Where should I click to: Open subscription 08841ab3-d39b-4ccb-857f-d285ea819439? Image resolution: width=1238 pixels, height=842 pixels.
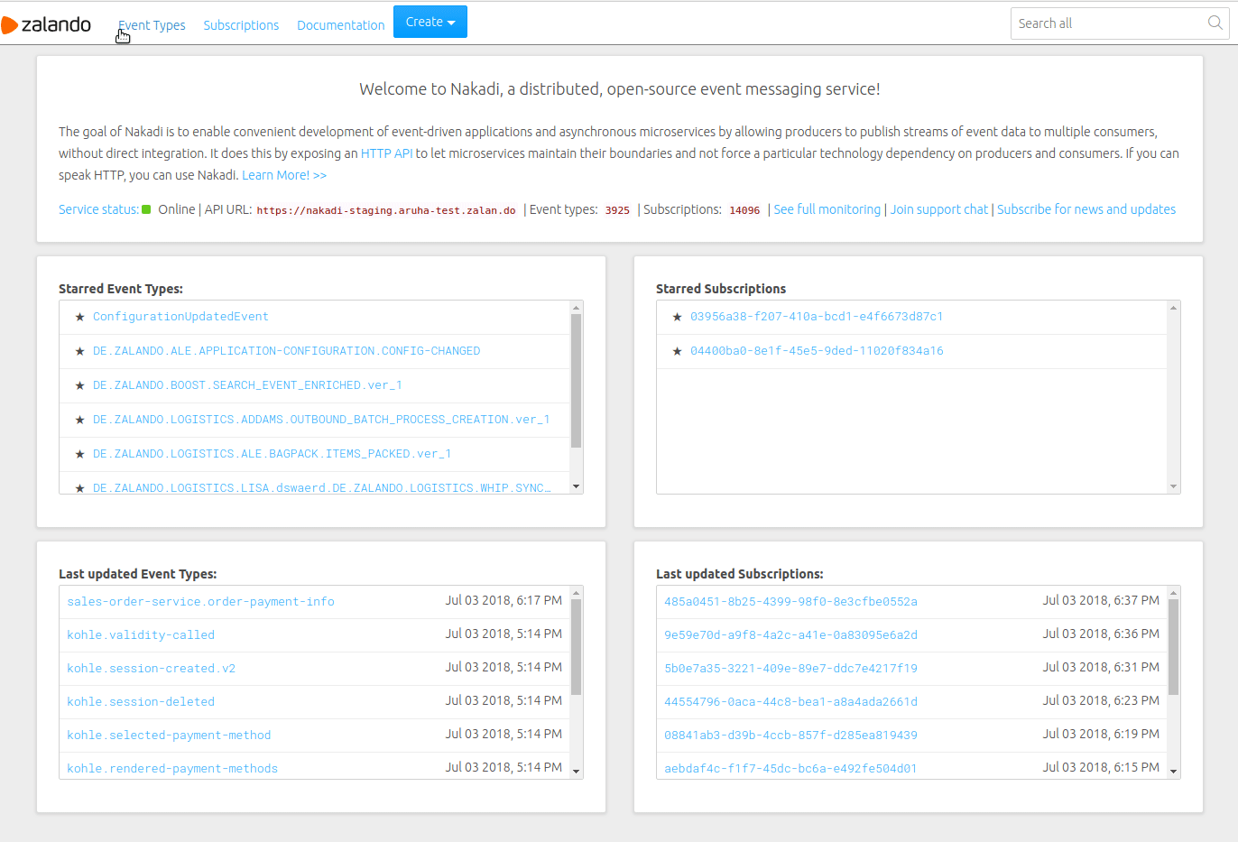coord(790,736)
